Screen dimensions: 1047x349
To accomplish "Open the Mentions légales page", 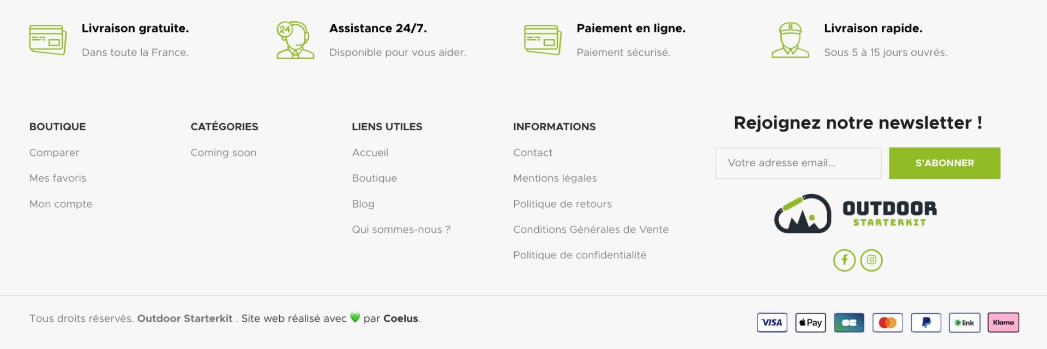I will [x=555, y=178].
